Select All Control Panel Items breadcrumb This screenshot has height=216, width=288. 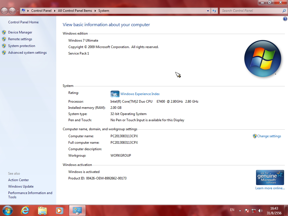(x=75, y=11)
